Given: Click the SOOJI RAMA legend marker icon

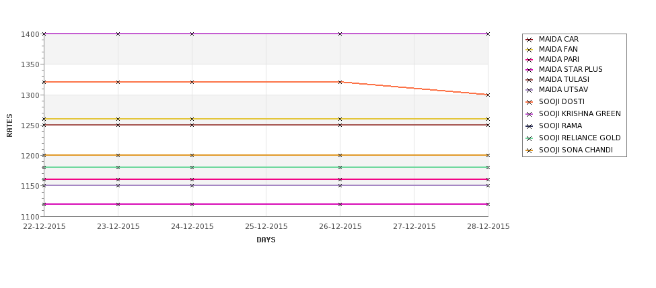Looking at the screenshot, I should coord(529,126).
